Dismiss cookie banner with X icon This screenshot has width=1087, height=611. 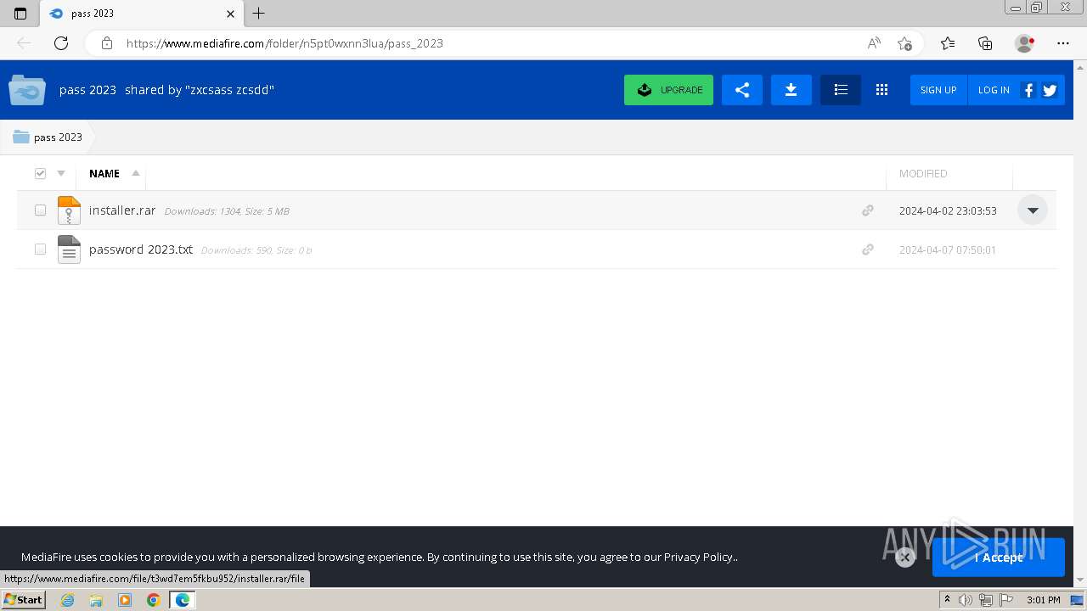[905, 557]
